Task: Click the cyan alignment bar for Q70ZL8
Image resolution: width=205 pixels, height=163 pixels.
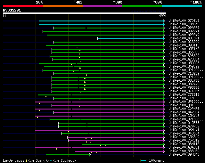Action: [x=101, y=21]
